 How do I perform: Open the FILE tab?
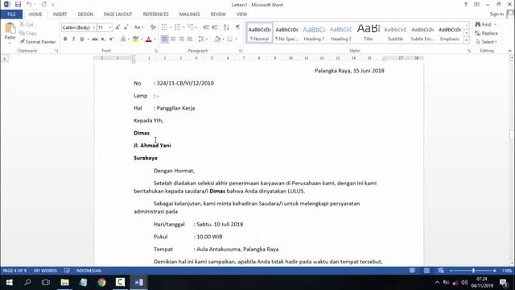coord(11,14)
